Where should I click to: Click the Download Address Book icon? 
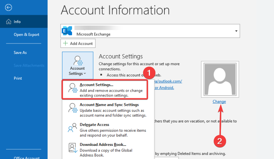pyautogui.click(x=73, y=148)
